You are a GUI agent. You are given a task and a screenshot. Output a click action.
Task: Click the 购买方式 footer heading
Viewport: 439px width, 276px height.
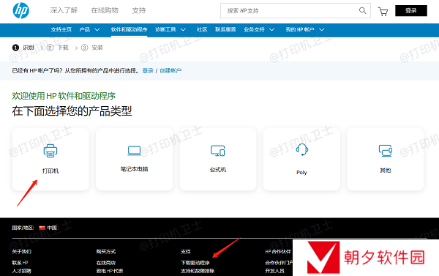(106, 252)
